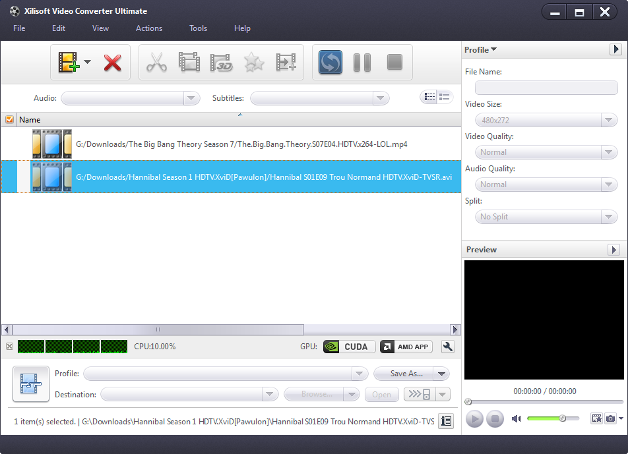Collapse the Profile panel with arrow
This screenshot has height=454, width=628.
click(x=615, y=49)
